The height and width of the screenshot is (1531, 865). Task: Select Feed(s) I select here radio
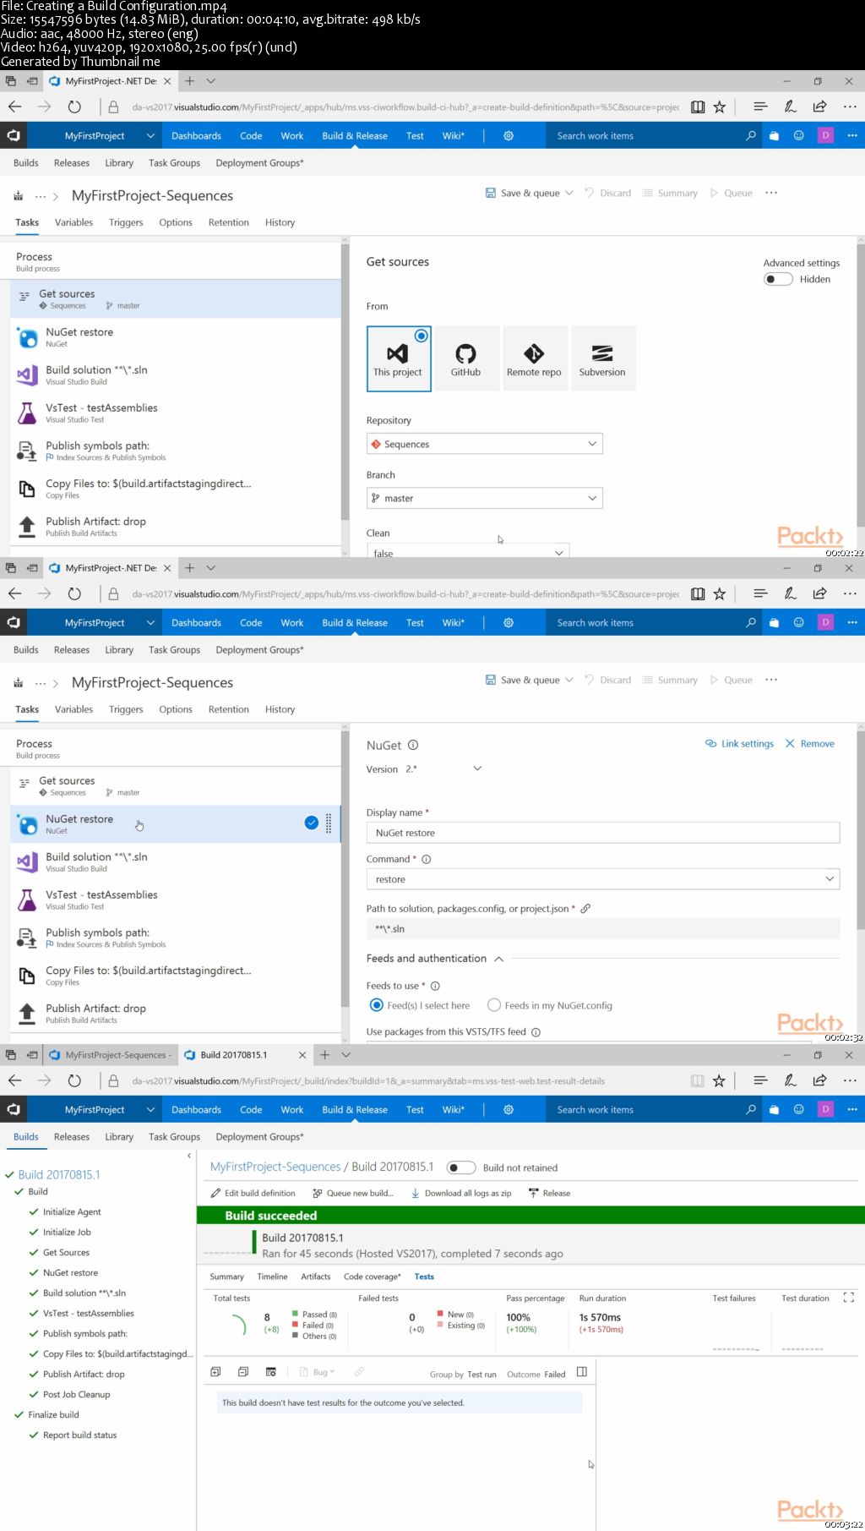tap(377, 1005)
